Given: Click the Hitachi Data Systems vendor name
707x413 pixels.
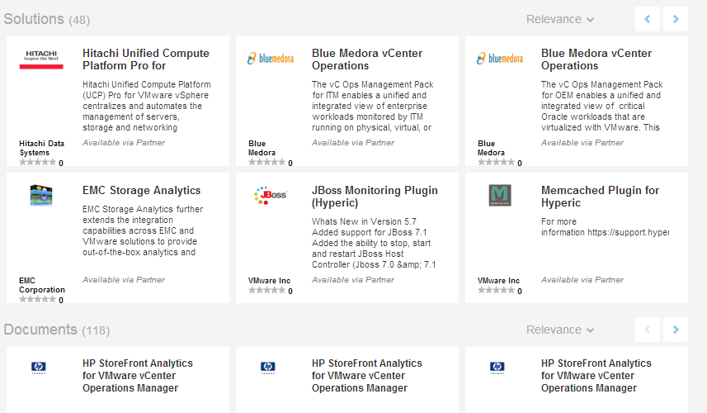Looking at the screenshot, I should (x=41, y=148).
